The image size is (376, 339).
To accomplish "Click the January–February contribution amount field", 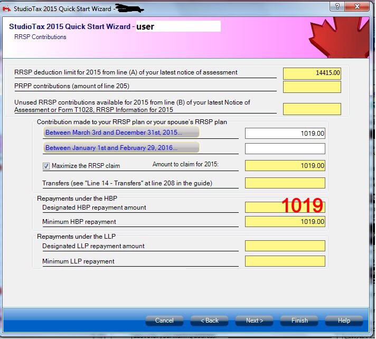I will coord(285,148).
